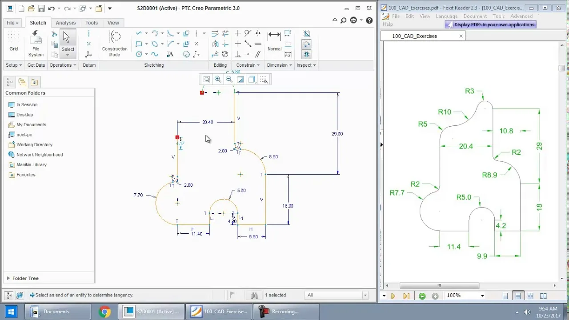Select the Fillet sketch tool
The width and height of the screenshot is (569, 320).
click(170, 33)
